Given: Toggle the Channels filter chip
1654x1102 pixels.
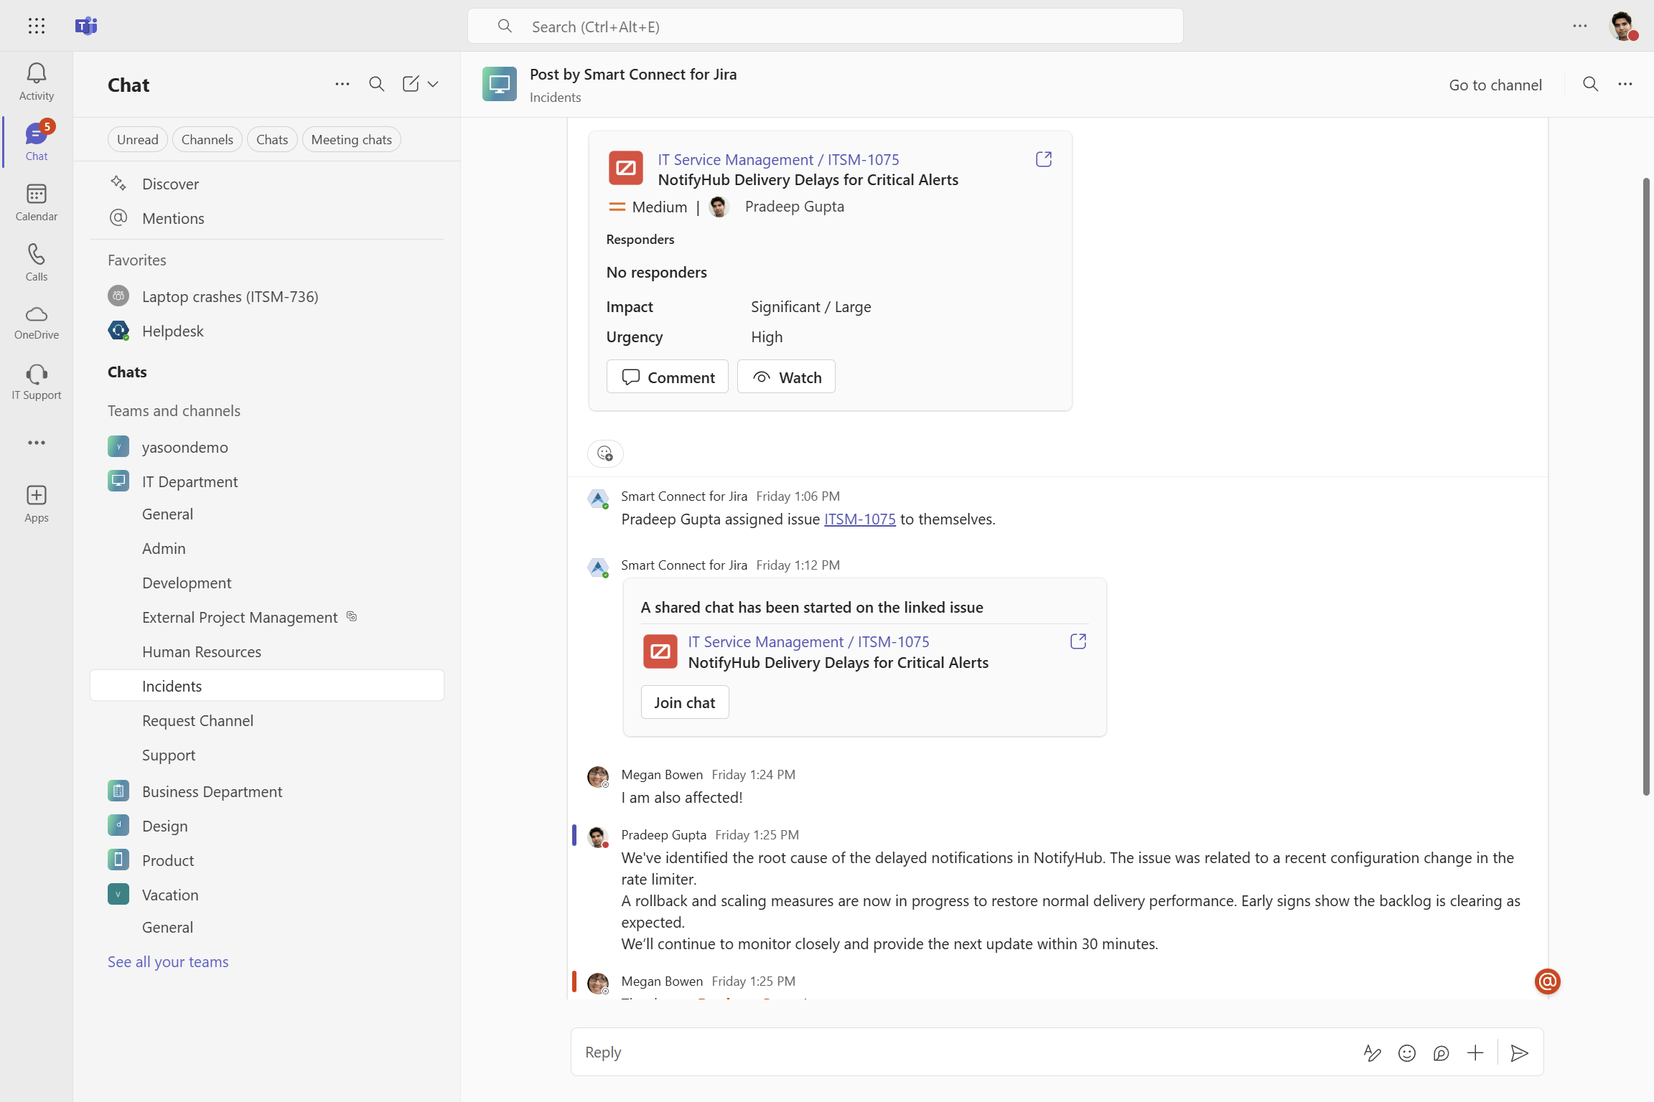Looking at the screenshot, I should pos(207,139).
